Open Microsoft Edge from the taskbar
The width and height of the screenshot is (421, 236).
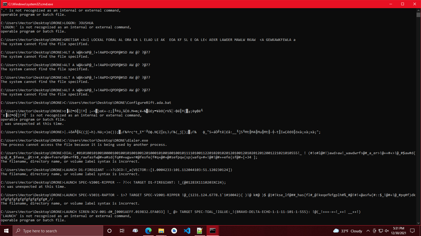pyautogui.click(x=148, y=231)
